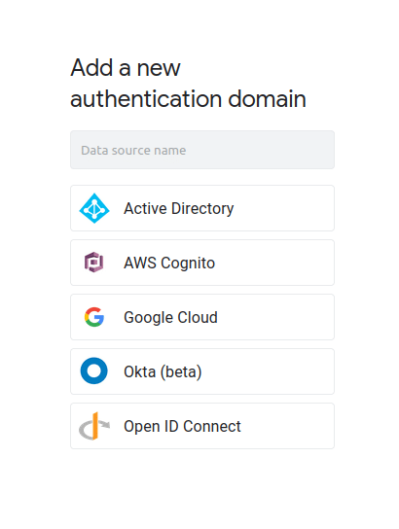Screen dimensions: 399x529
Task: Click the OpenID Connect logo icon
Action: tap(94, 426)
